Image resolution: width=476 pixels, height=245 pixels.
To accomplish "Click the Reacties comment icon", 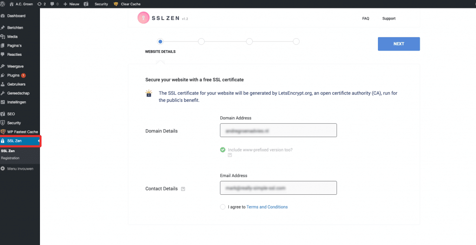I will coord(3,54).
